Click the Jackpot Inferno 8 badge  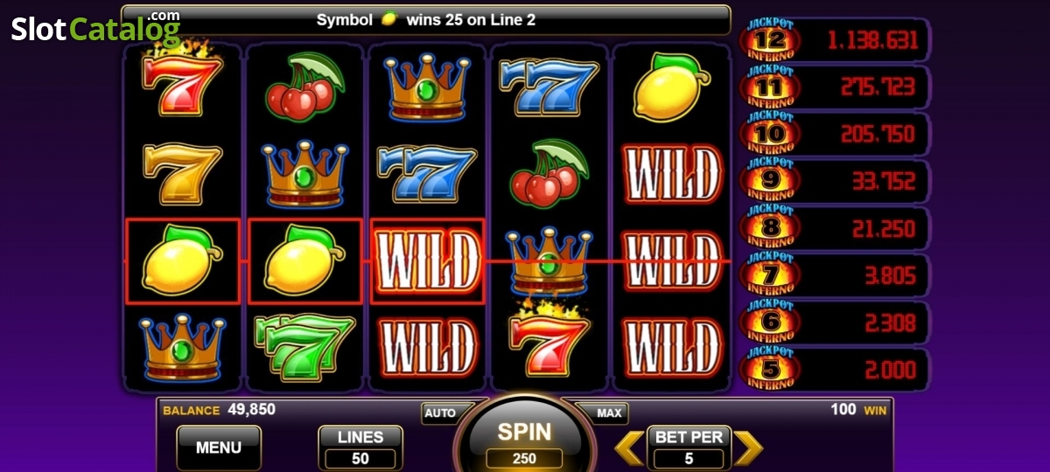(770, 228)
